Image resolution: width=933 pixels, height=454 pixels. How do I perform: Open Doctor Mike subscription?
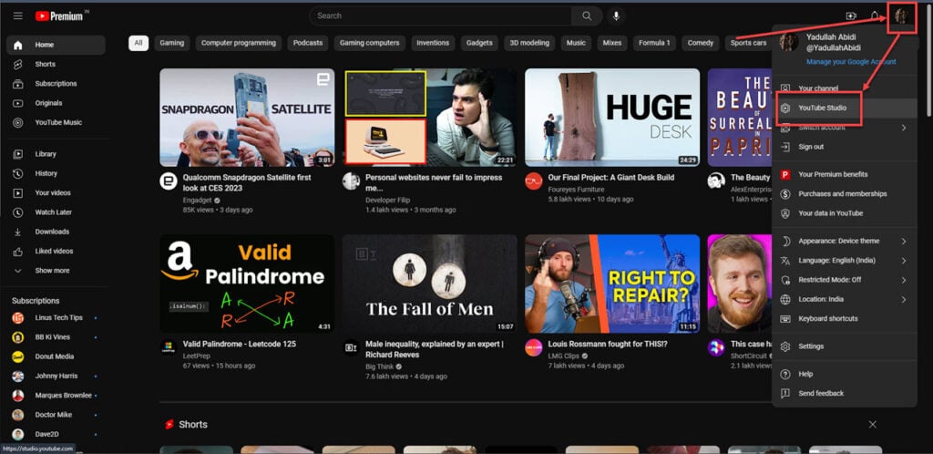tap(56, 415)
